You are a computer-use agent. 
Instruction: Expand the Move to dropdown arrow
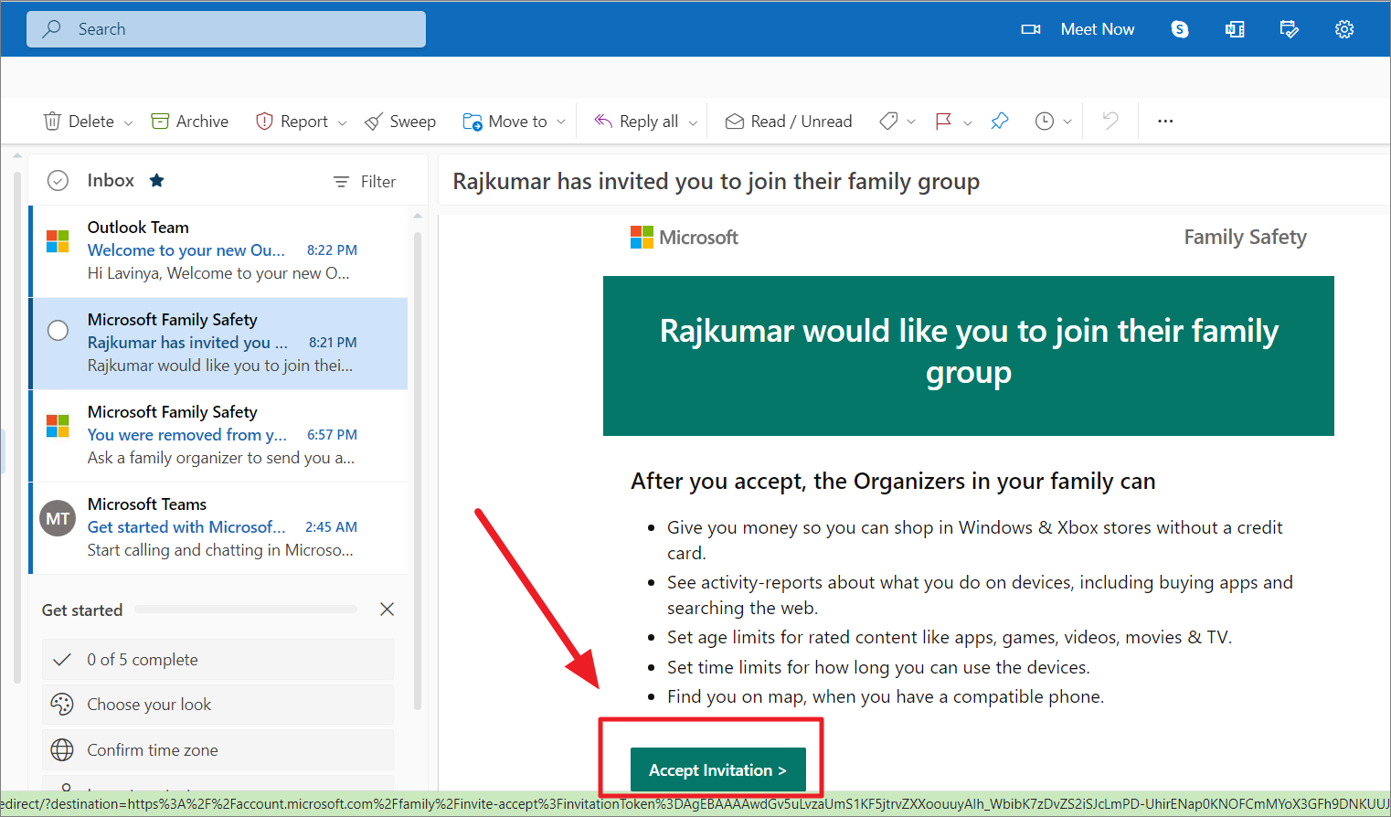coord(560,122)
